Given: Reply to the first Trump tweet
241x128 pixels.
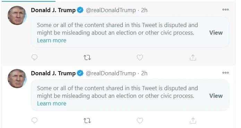Looking at the screenshot, I should pyautogui.click(x=34, y=57).
